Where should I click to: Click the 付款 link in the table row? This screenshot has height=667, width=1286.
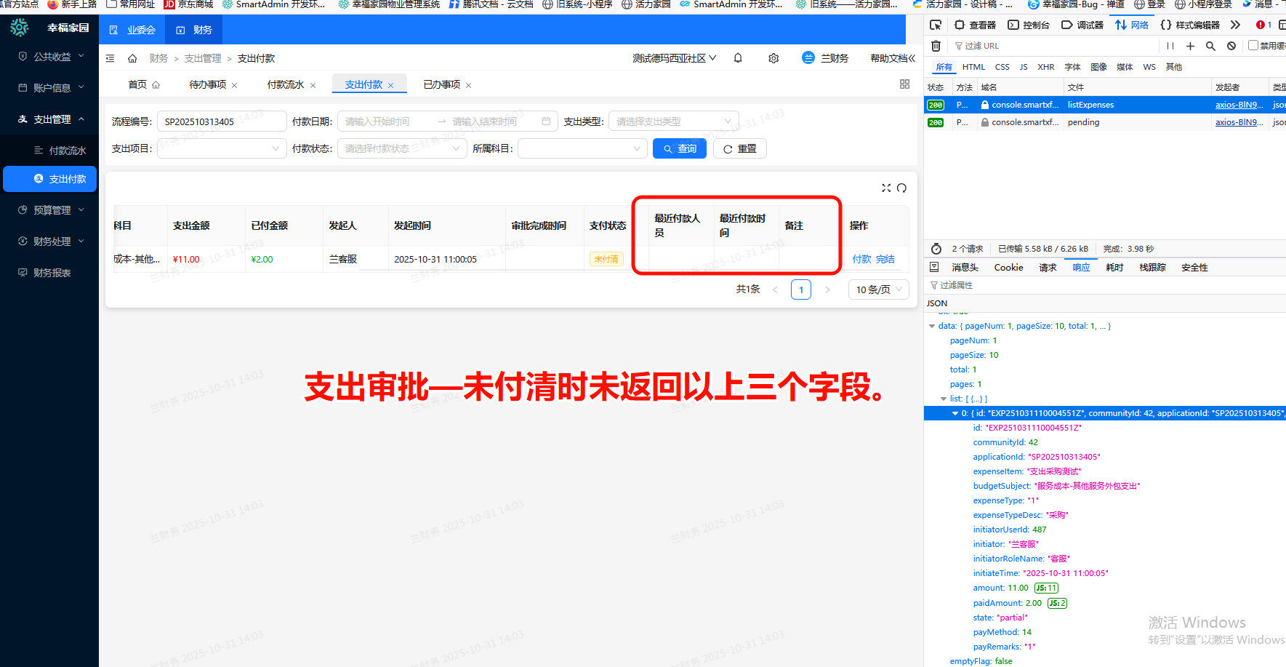pos(861,259)
